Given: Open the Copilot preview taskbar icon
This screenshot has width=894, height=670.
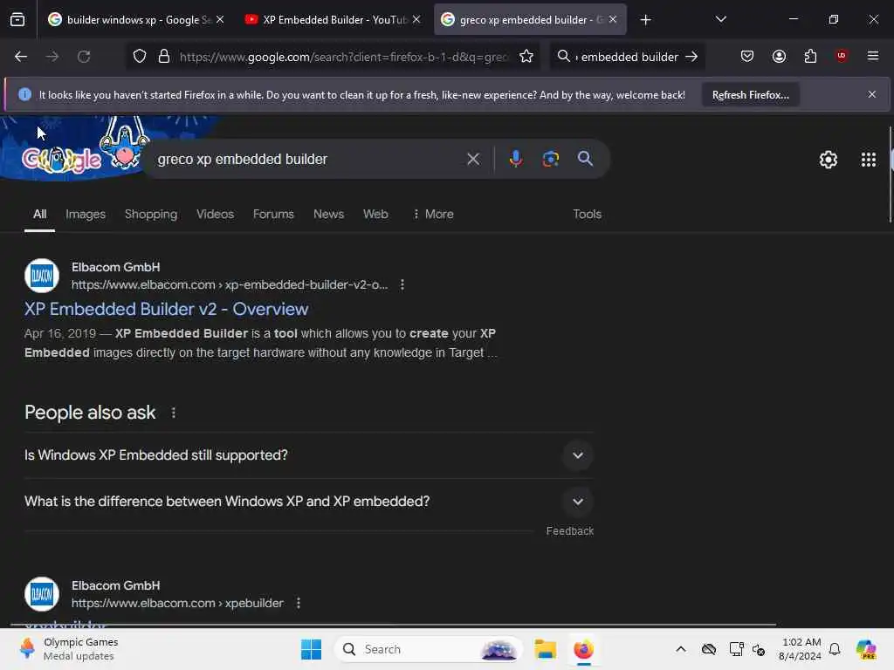Looking at the screenshot, I should pos(865,649).
